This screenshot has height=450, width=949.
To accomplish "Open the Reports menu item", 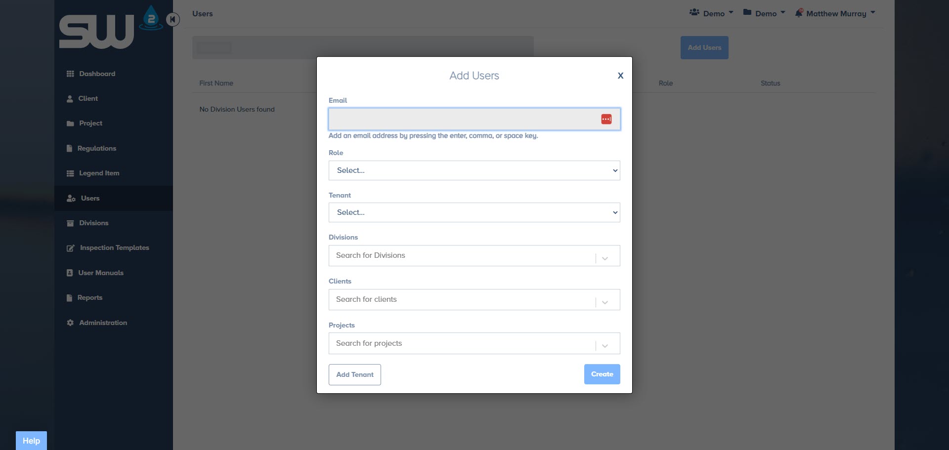I will tap(89, 297).
